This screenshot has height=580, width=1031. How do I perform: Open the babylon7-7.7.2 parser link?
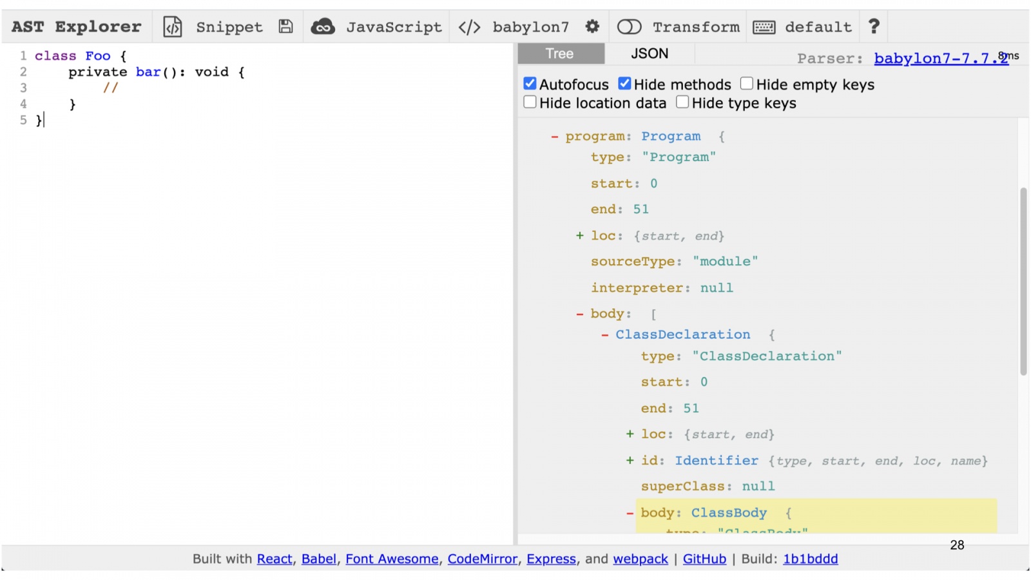[940, 59]
